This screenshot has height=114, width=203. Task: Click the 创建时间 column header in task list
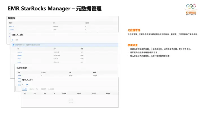[79, 93]
